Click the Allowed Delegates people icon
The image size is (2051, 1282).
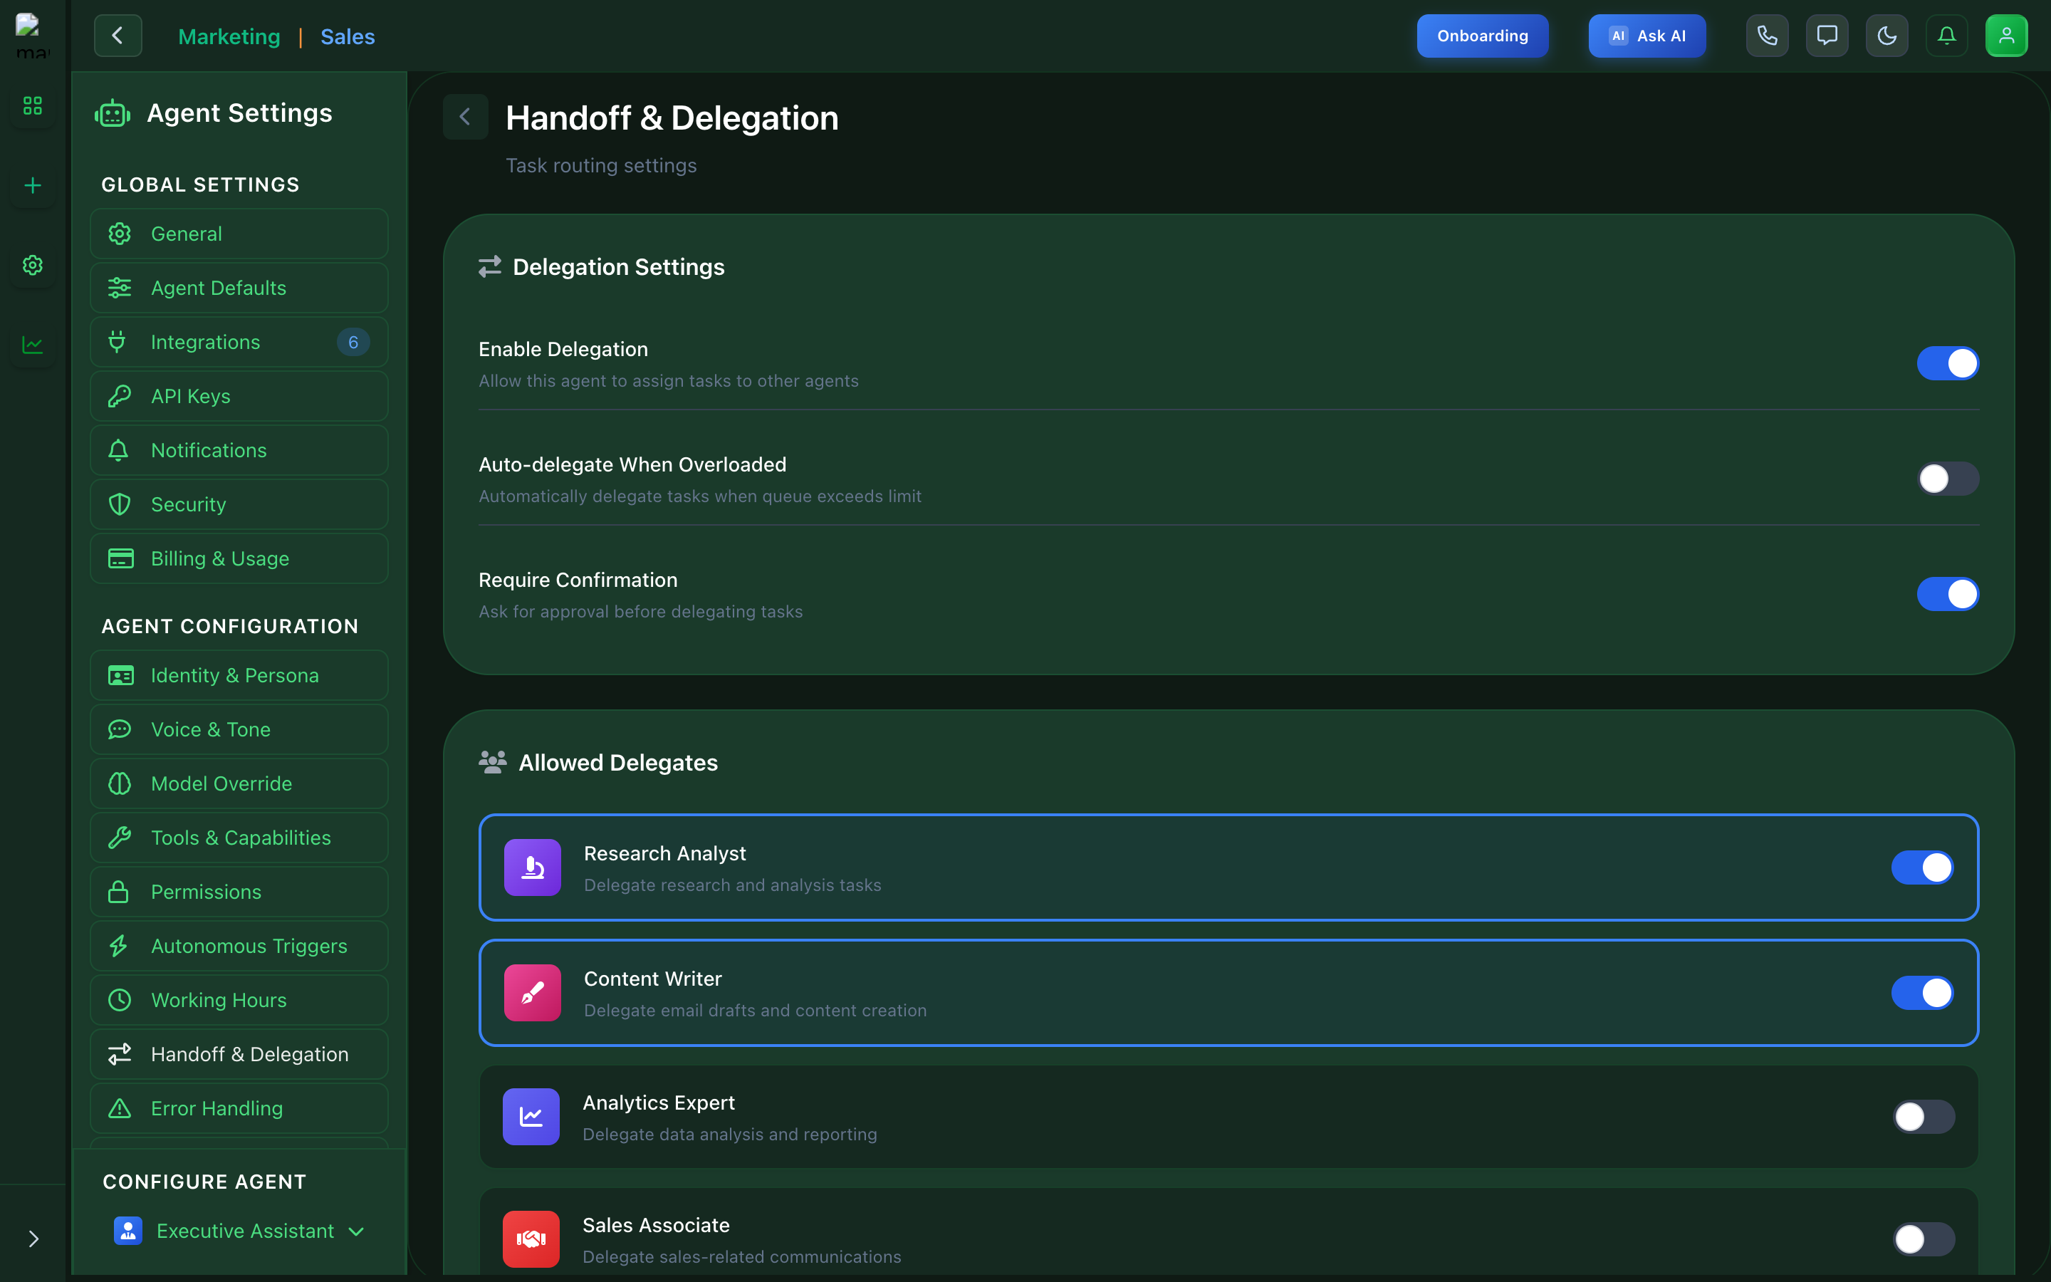point(492,761)
